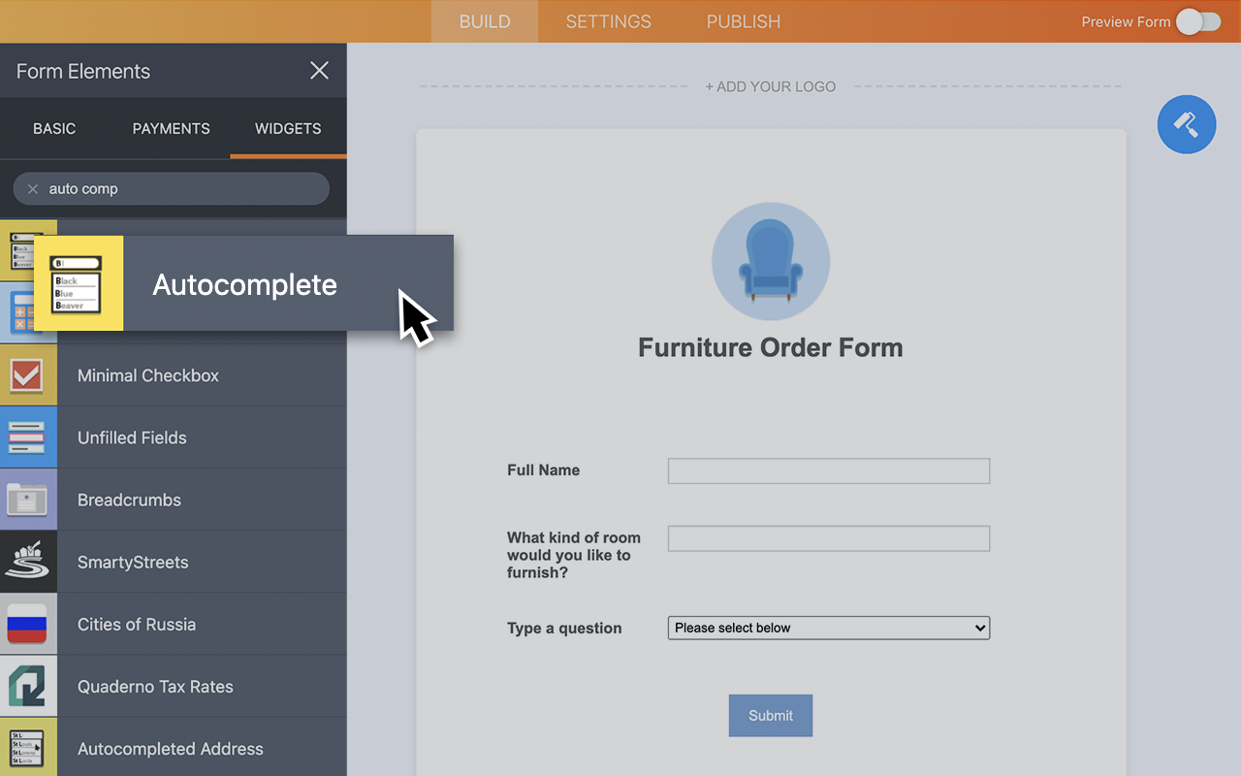Screen dimensions: 1241x776
Task: Select the Autocompleted Address widget icon
Action: [x=28, y=748]
